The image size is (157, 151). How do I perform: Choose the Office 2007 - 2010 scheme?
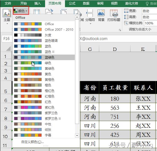click(44, 29)
